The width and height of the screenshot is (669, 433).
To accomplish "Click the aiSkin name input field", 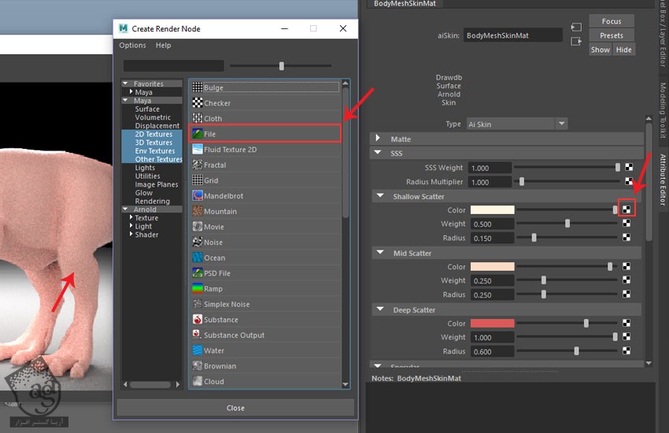I will point(513,35).
